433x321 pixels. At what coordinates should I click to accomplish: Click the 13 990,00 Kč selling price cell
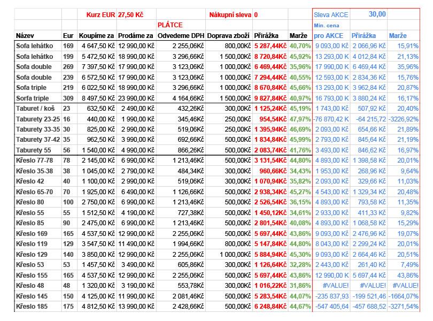[136, 307]
